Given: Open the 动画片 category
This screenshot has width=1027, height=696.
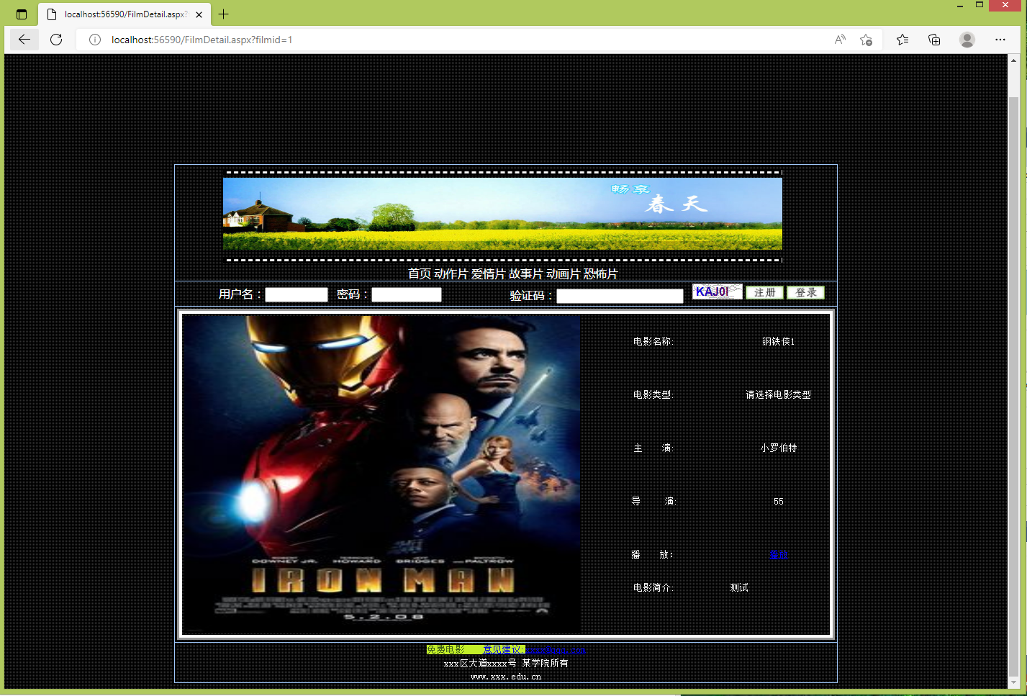Looking at the screenshot, I should click(563, 274).
